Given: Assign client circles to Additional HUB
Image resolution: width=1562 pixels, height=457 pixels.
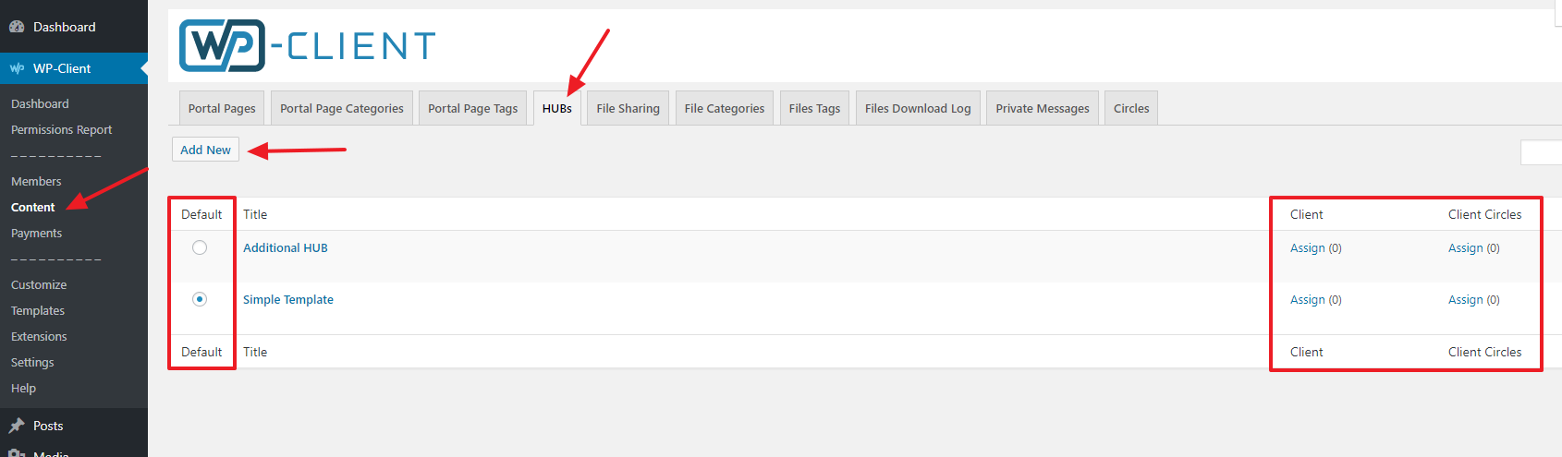Looking at the screenshot, I should (x=1466, y=247).
